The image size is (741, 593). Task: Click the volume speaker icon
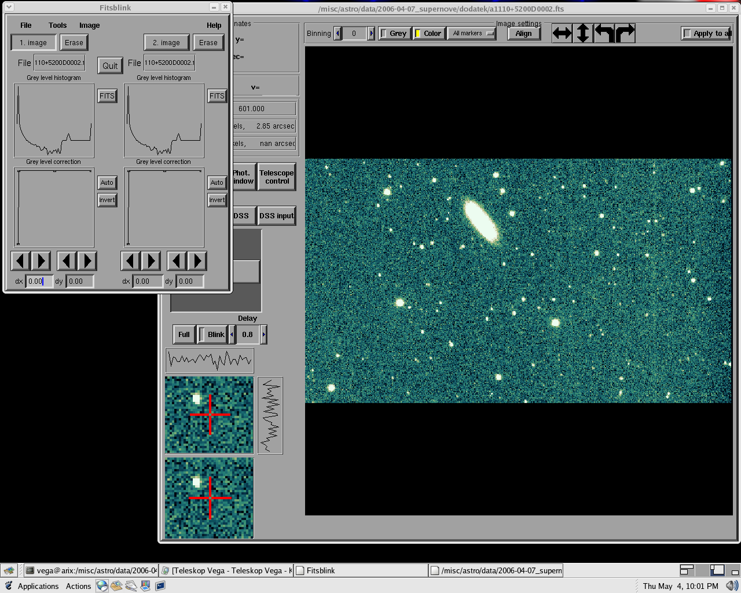click(731, 586)
